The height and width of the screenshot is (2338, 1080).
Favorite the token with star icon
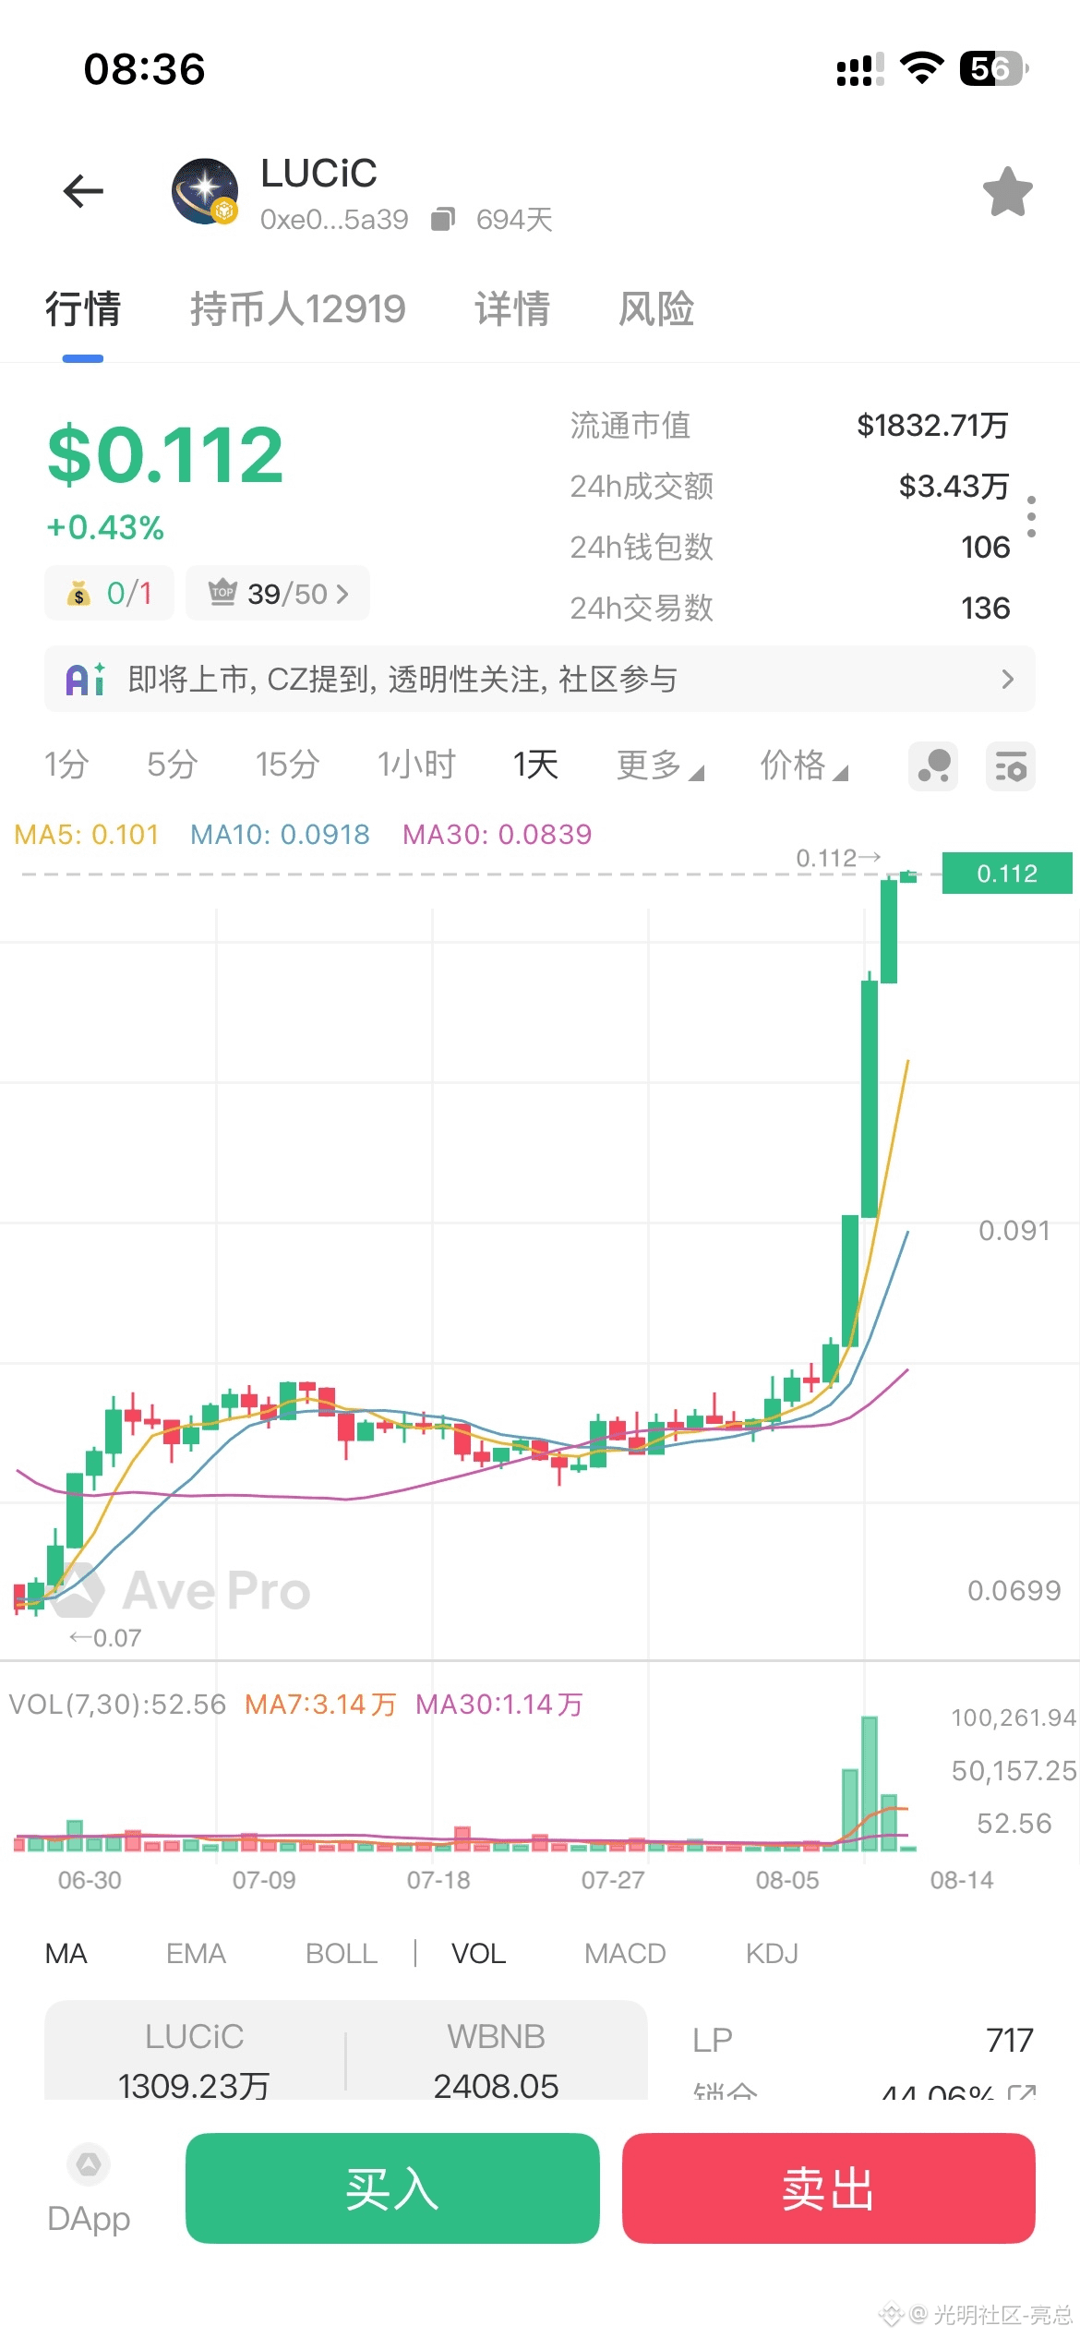click(x=1007, y=191)
